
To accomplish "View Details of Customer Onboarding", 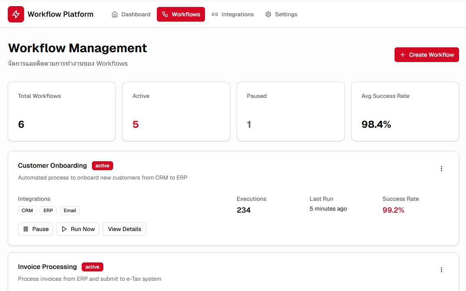I will click(x=125, y=229).
